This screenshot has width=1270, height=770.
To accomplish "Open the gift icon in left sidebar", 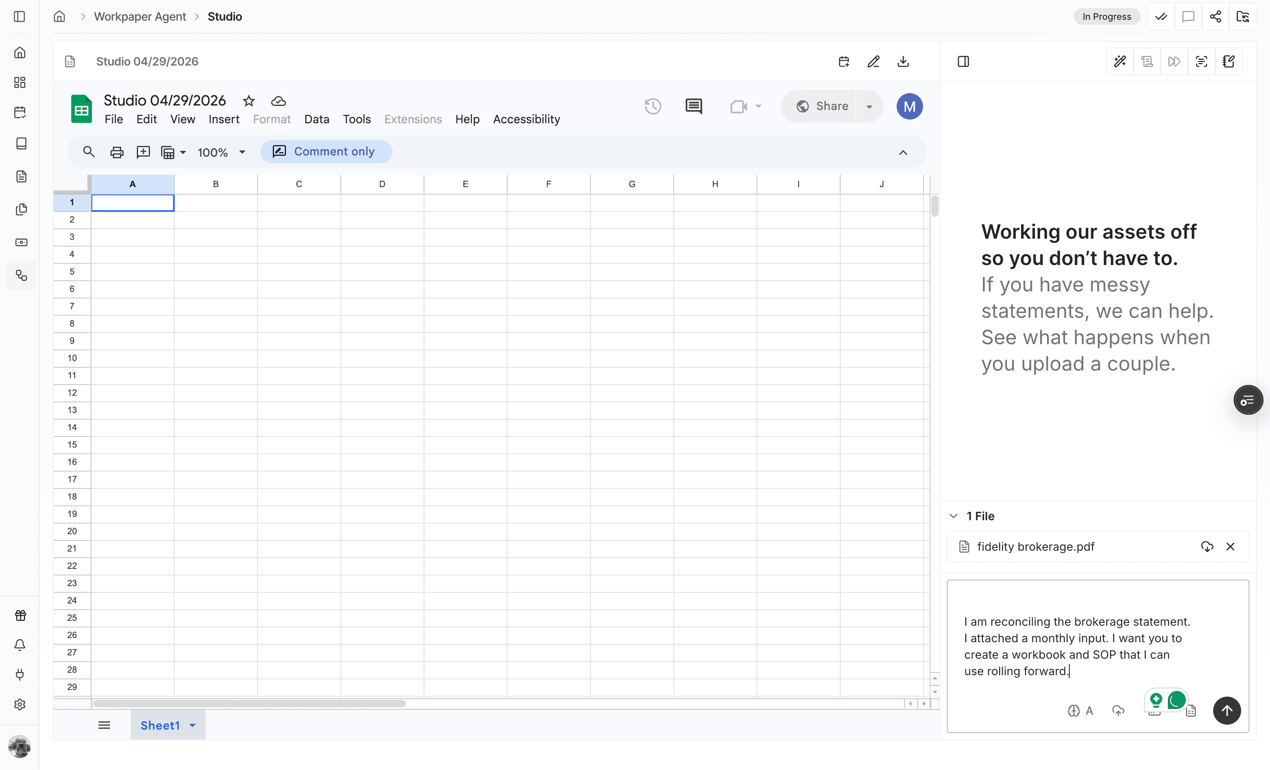I will click(20, 615).
